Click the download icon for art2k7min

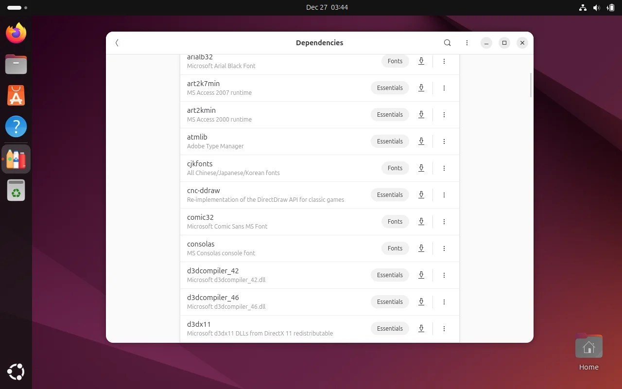421,88
